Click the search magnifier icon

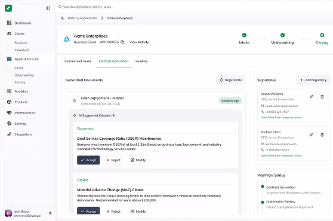tap(60, 7)
